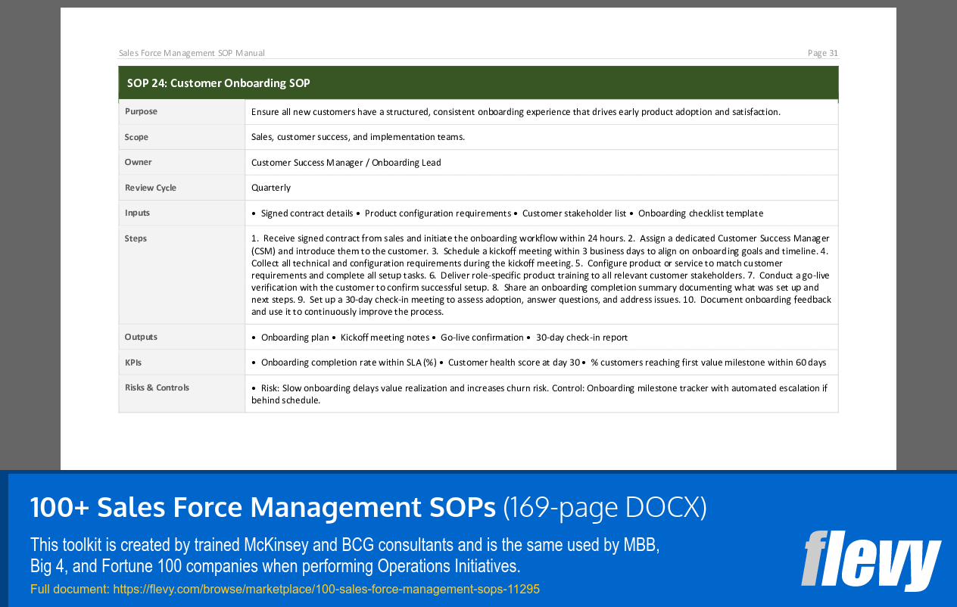Select the Inputs row label
This screenshot has height=607, width=957.
136,213
